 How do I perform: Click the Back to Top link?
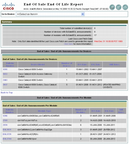(x=7, y=93)
